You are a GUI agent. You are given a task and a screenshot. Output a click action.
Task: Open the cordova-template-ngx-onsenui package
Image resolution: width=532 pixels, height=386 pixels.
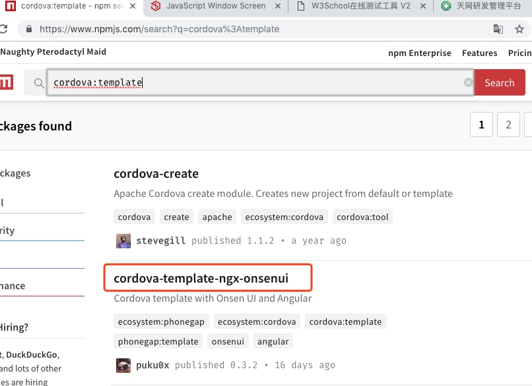(x=201, y=279)
